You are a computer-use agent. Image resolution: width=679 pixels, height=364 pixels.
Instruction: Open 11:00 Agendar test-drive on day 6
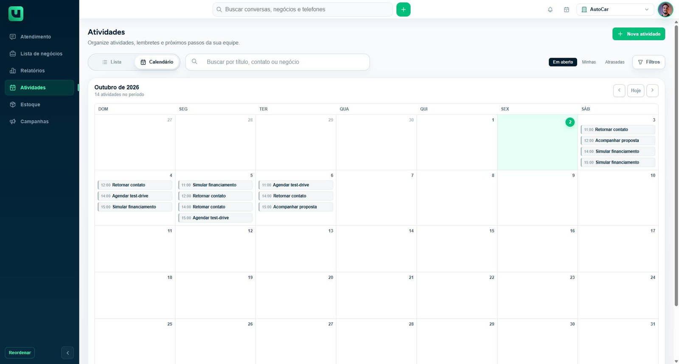pos(296,185)
